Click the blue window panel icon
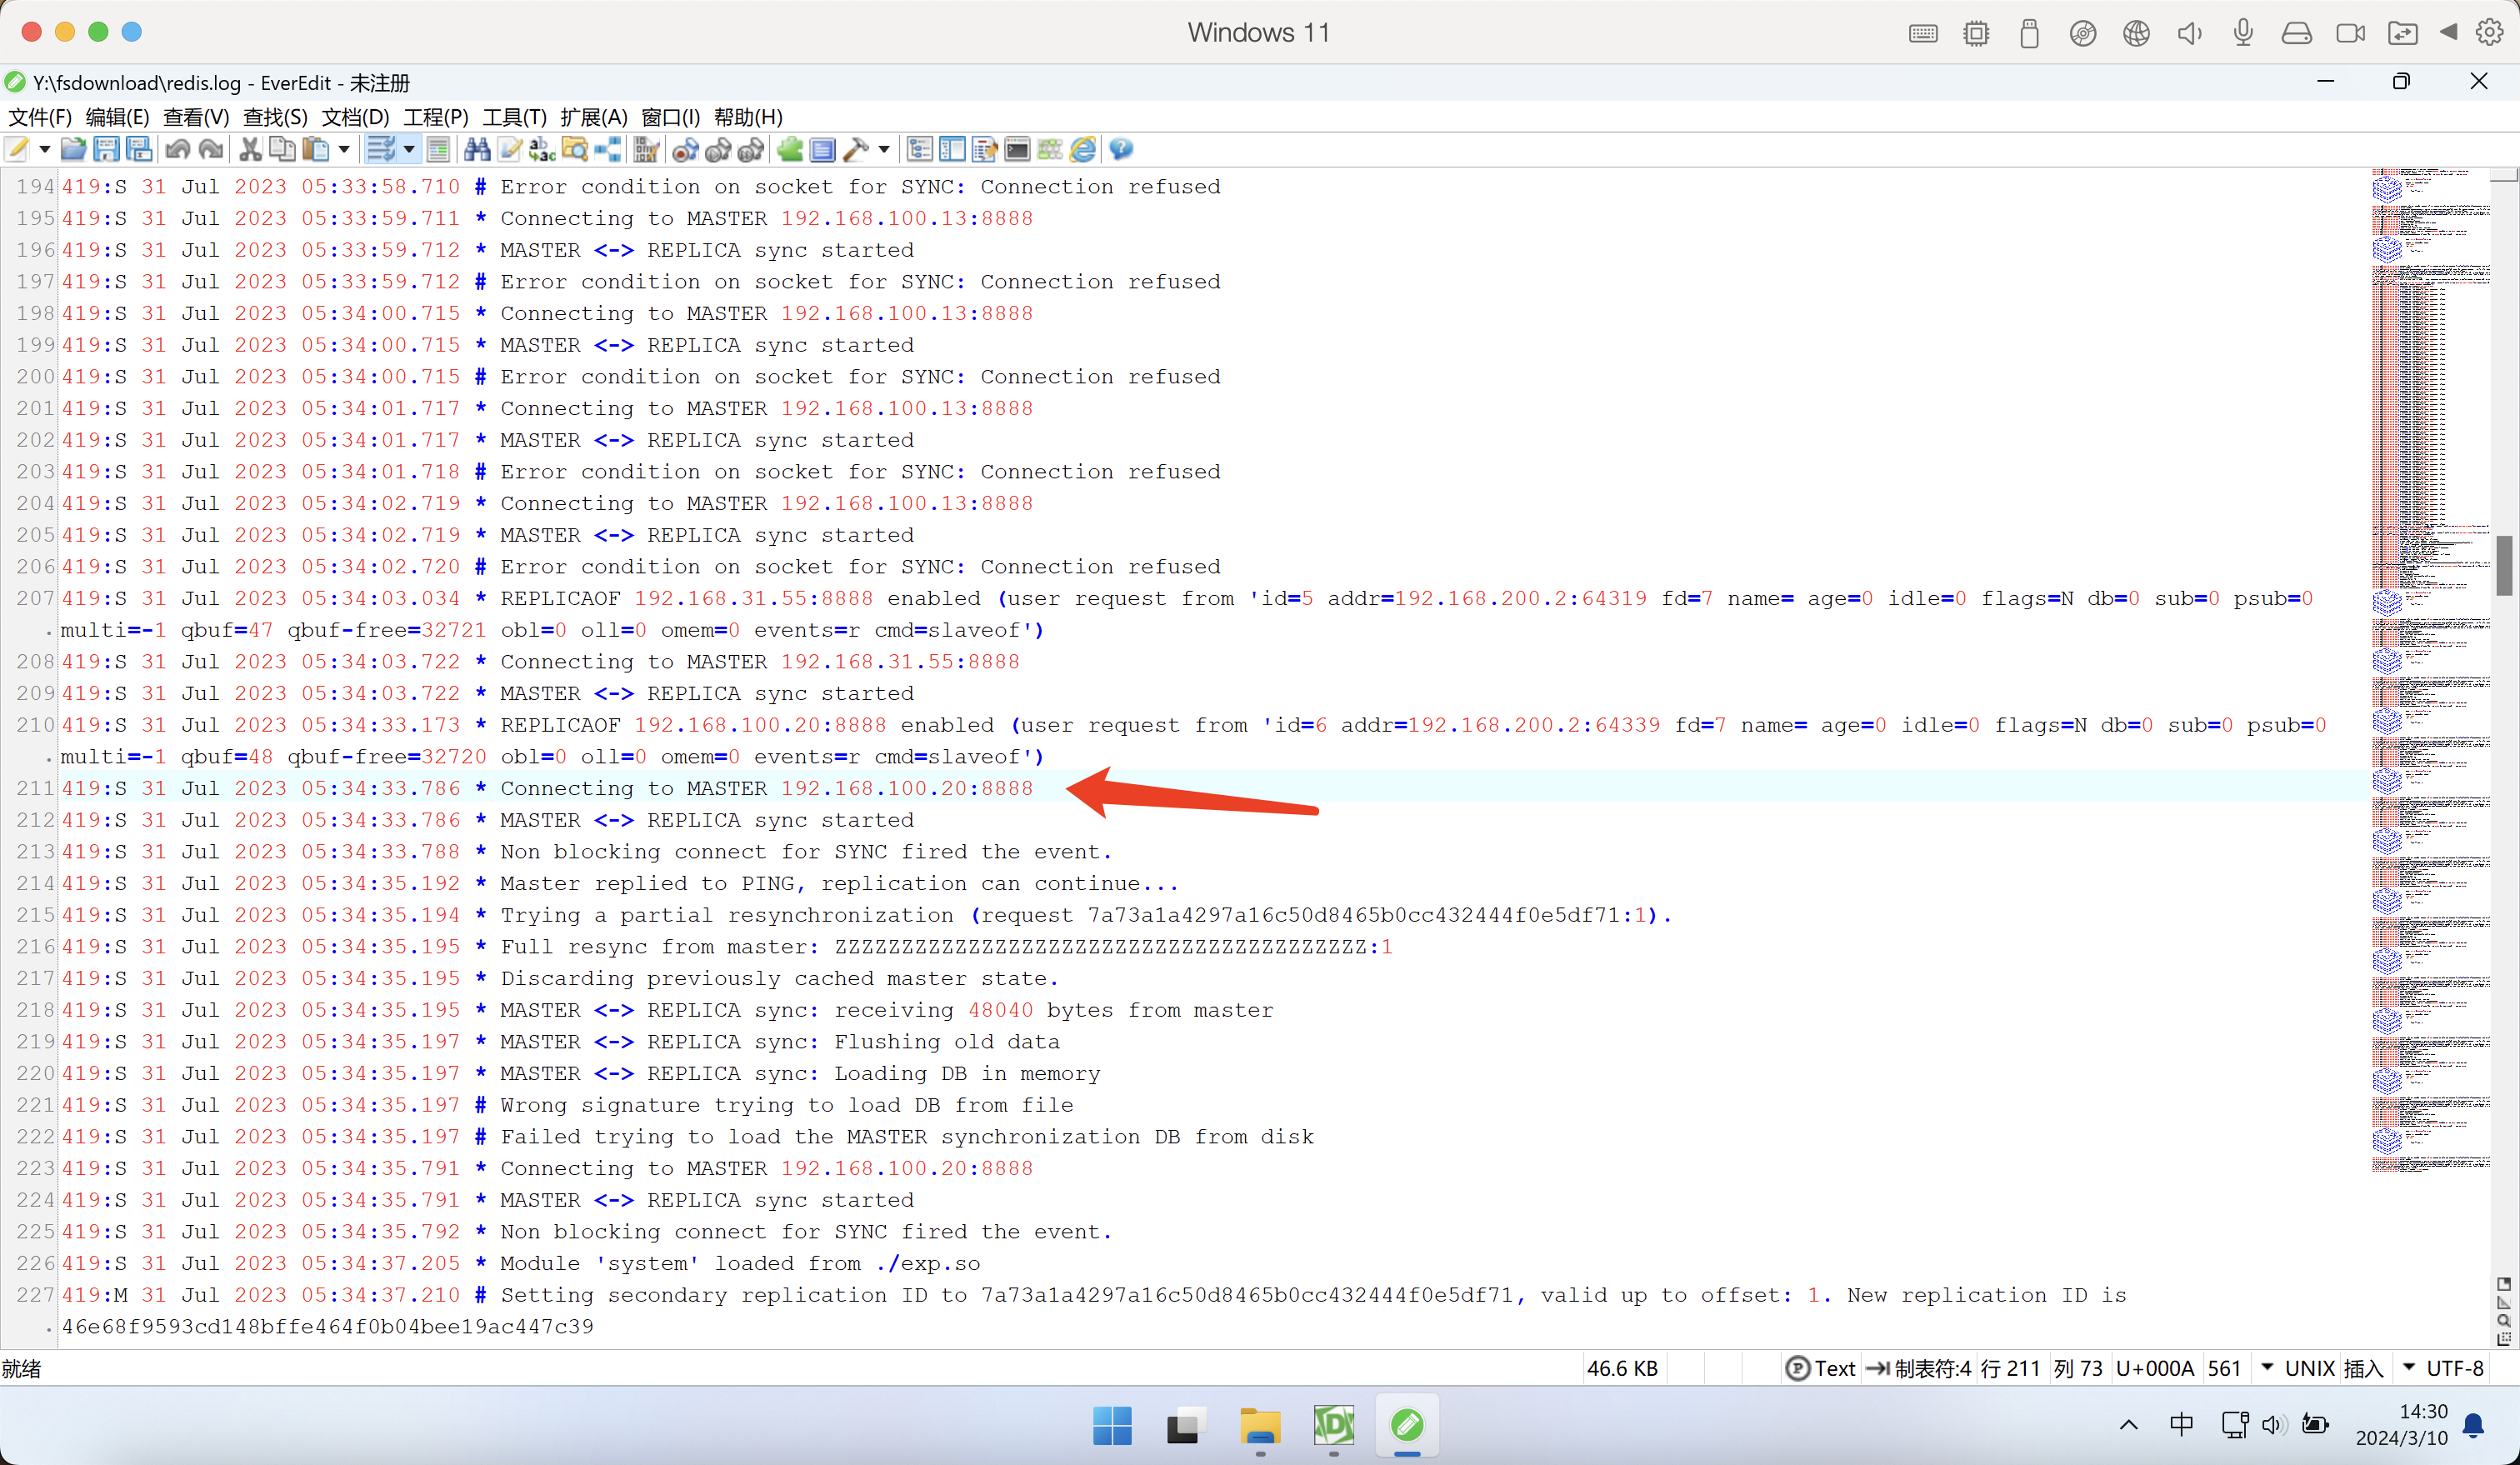The height and width of the screenshot is (1465, 2520). [x=823, y=150]
